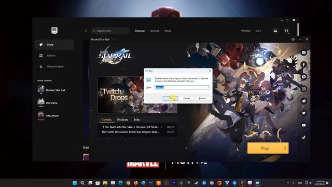Open the YouTube link icon
This screenshot has width=332, height=187.
pos(304,125)
